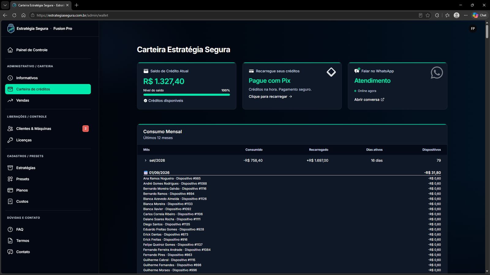Click the red badge showing 2 notifications
Viewport: 490px width, 275px height.
[85, 129]
